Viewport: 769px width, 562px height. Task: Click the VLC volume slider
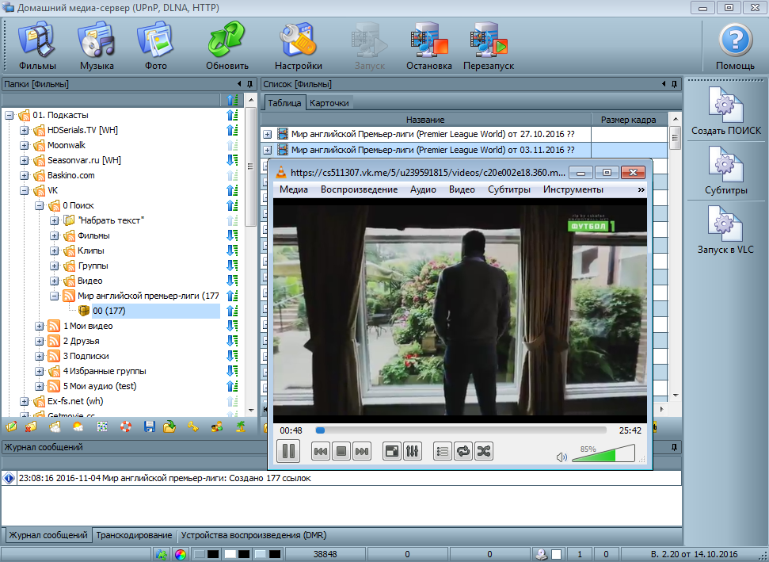coord(602,454)
